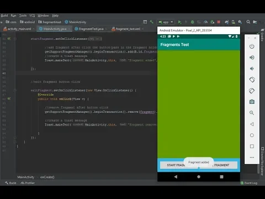This screenshot has width=265, height=199.
Task: Open the Window menu
Action: click(x=43, y=15)
